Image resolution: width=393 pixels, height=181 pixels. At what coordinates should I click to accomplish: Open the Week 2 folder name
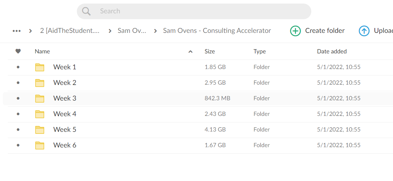65,83
